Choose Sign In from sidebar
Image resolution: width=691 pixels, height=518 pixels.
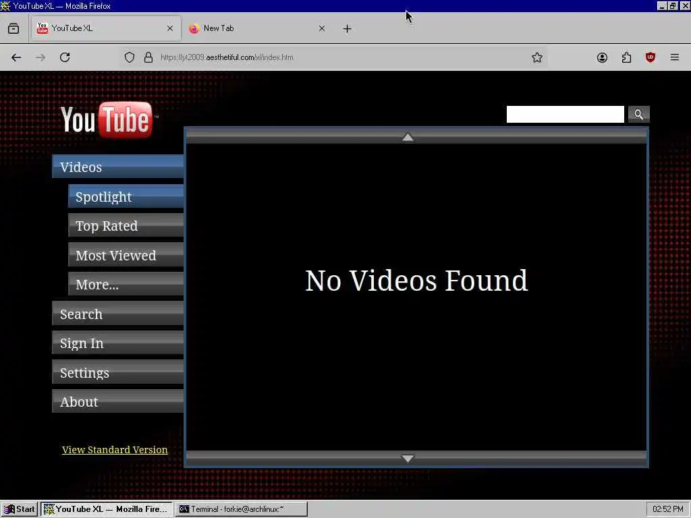117,343
